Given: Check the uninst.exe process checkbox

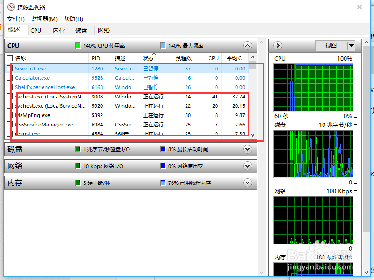Looking at the screenshot, I should pyautogui.click(x=9, y=133).
